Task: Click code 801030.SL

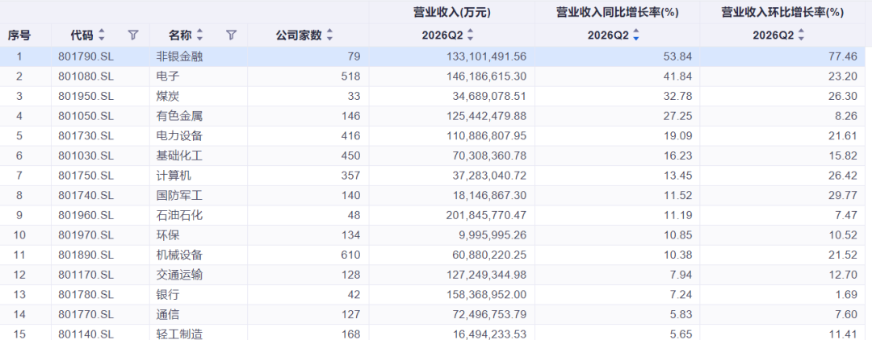Action: coord(86,155)
